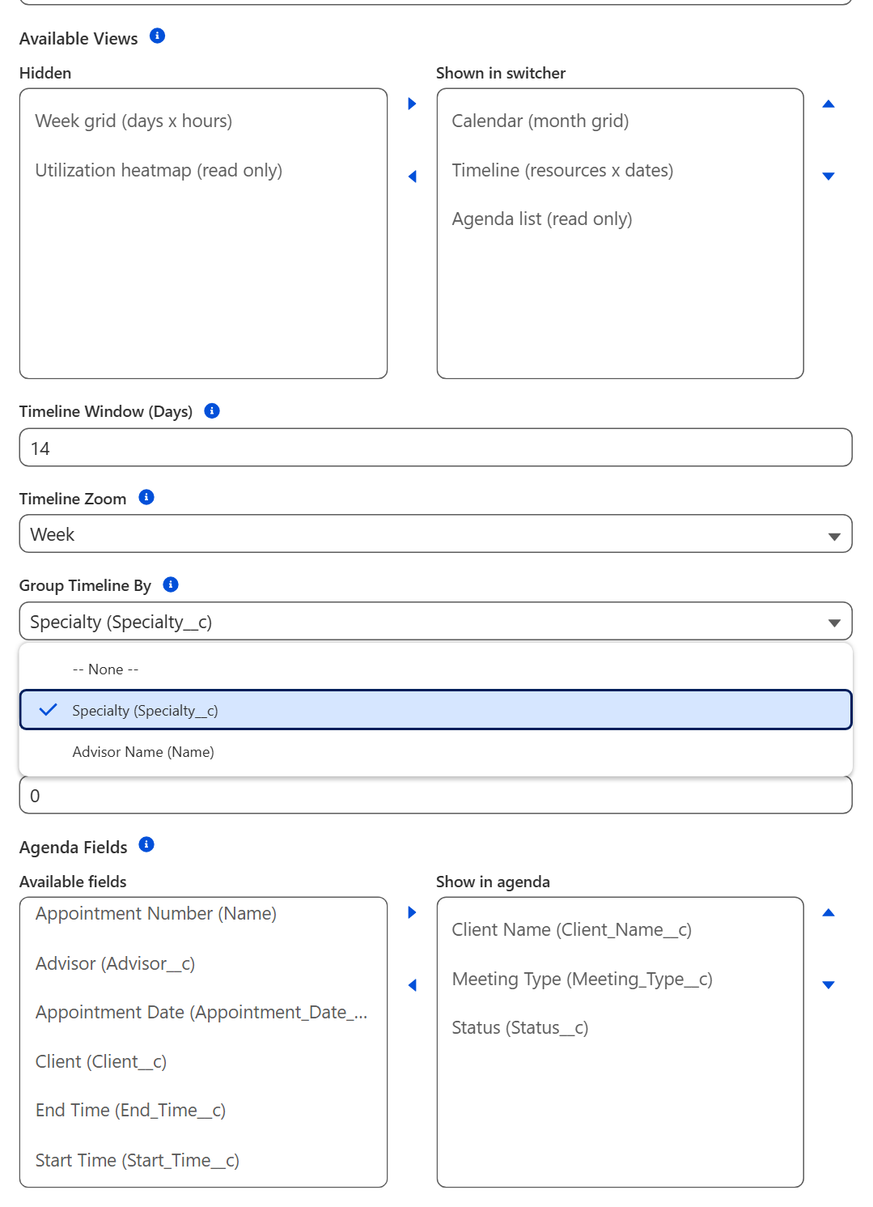Select the Start Time (Start_Time__c) field
This screenshot has width=873, height=1207.
point(203,1160)
